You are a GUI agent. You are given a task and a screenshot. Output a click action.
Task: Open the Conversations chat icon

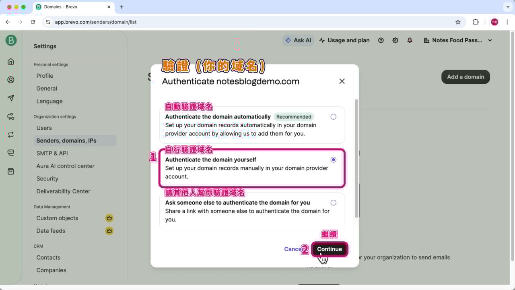click(x=11, y=153)
